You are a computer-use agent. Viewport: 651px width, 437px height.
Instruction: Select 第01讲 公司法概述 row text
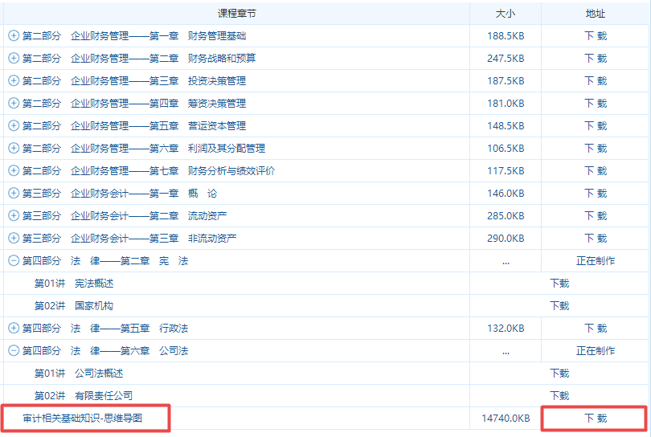pos(79,373)
